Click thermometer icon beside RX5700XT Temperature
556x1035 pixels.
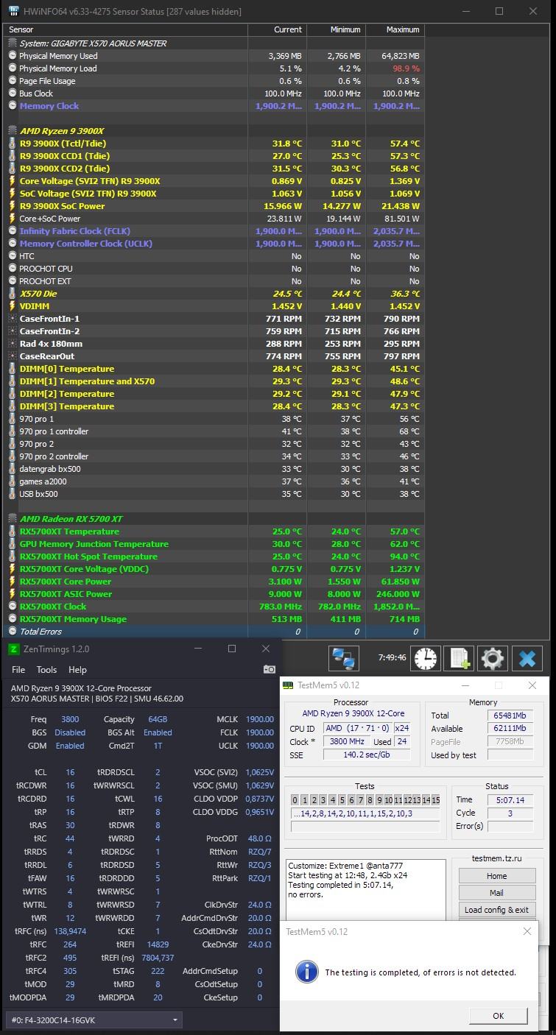click(12, 531)
